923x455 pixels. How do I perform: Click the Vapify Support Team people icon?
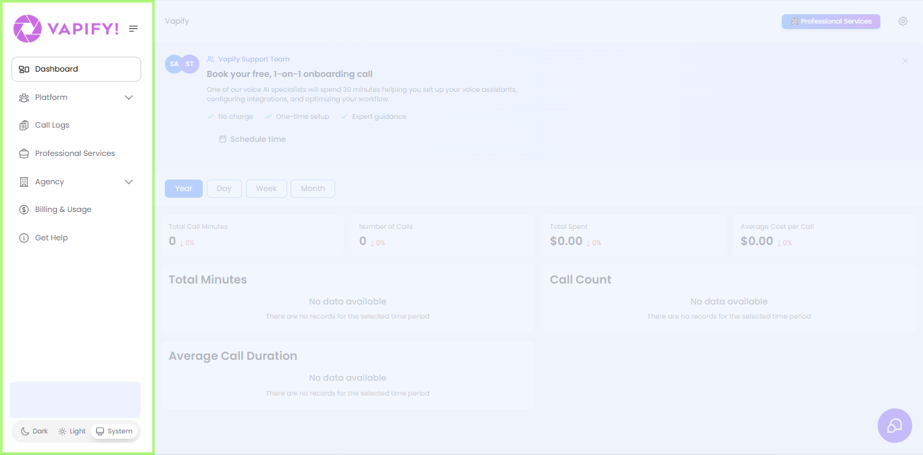pos(211,59)
